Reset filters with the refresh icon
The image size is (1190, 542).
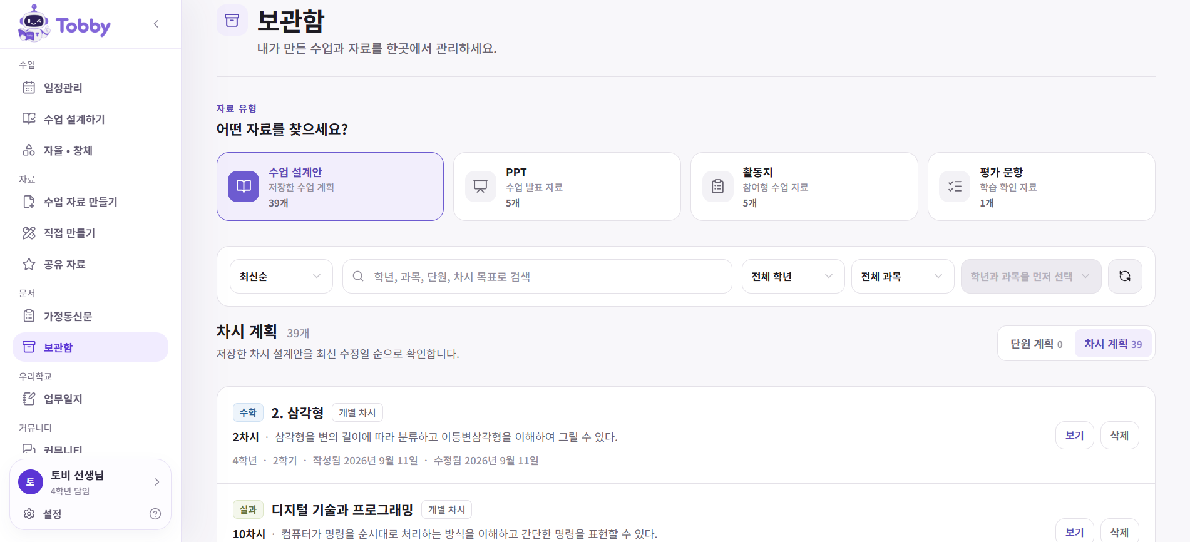pyautogui.click(x=1125, y=276)
